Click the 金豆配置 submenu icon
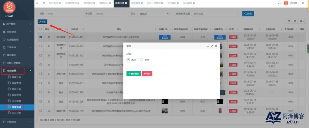 (9, 101)
